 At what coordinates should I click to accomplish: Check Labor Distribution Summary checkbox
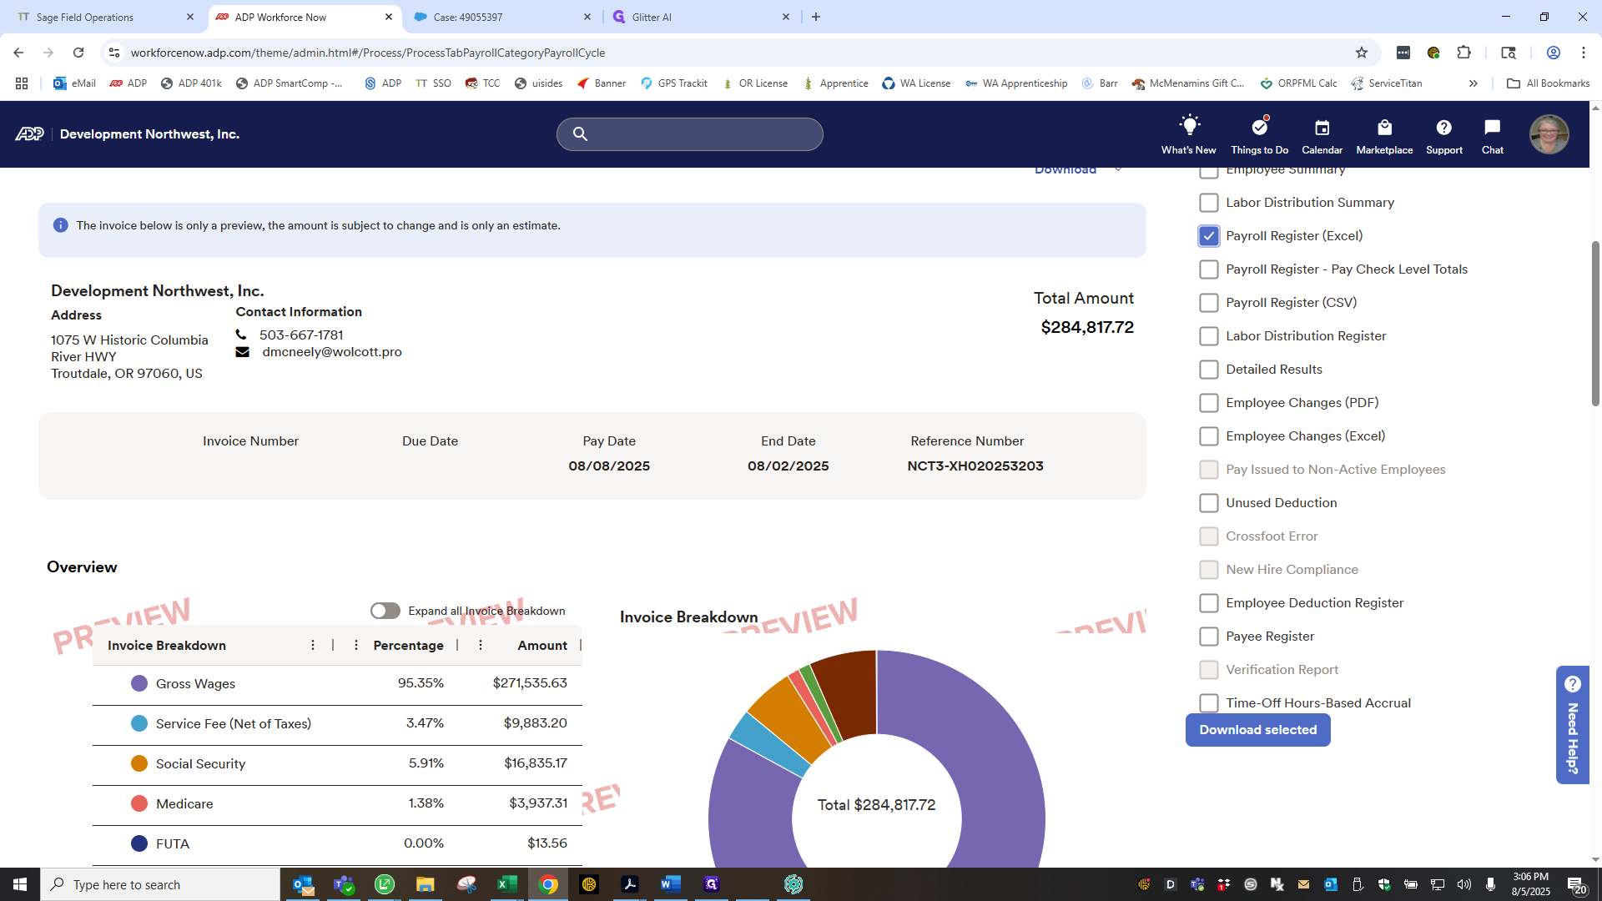[x=1208, y=203]
